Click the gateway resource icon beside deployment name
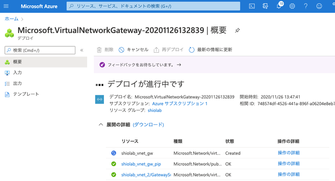The image size is (335, 181). pos(100,99)
